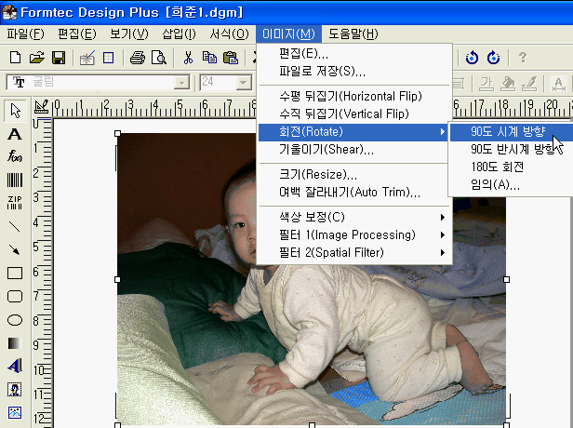Save the document using the floppy disk icon
The width and height of the screenshot is (573, 428).
59,58
